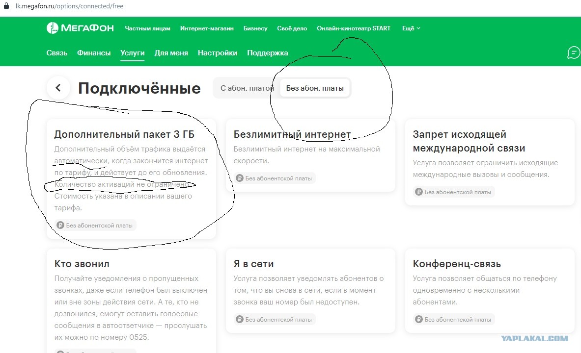Open the Услуги section
581x353 pixels.
click(132, 53)
